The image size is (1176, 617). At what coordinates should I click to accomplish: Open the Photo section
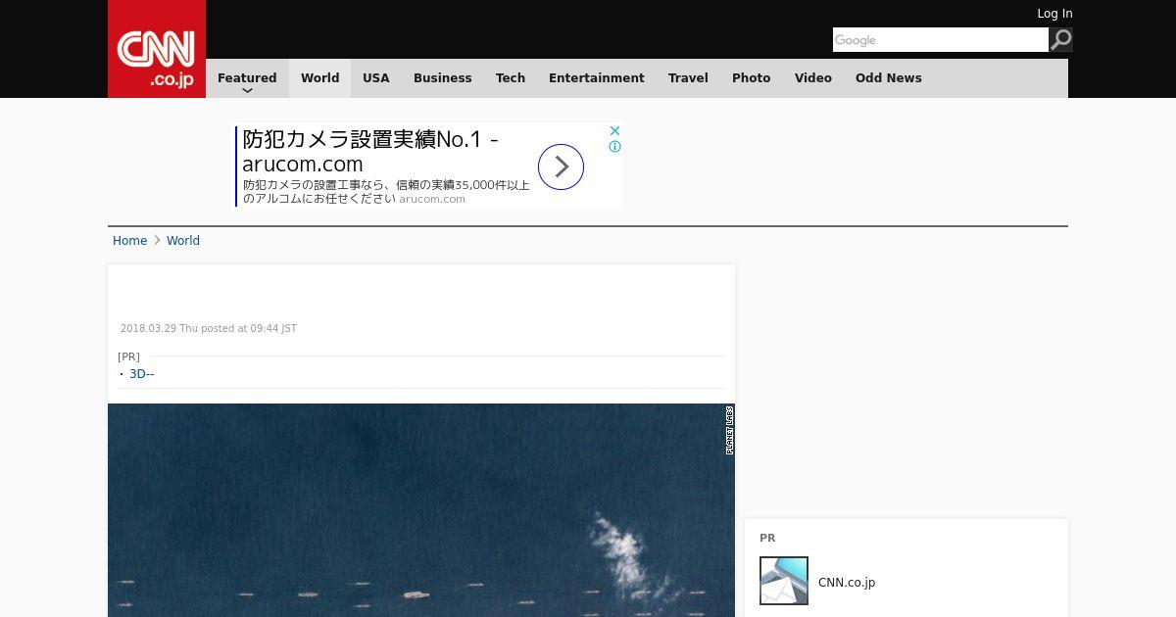(752, 78)
